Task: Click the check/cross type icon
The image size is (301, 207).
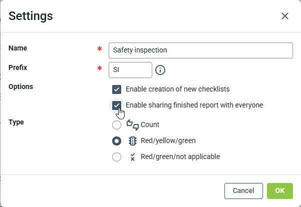Action: click(x=133, y=156)
